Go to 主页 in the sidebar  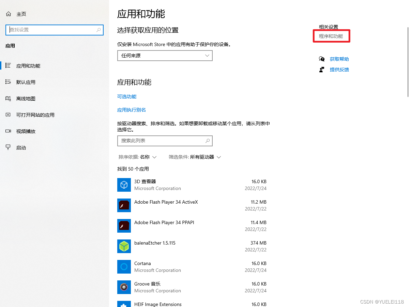point(21,14)
